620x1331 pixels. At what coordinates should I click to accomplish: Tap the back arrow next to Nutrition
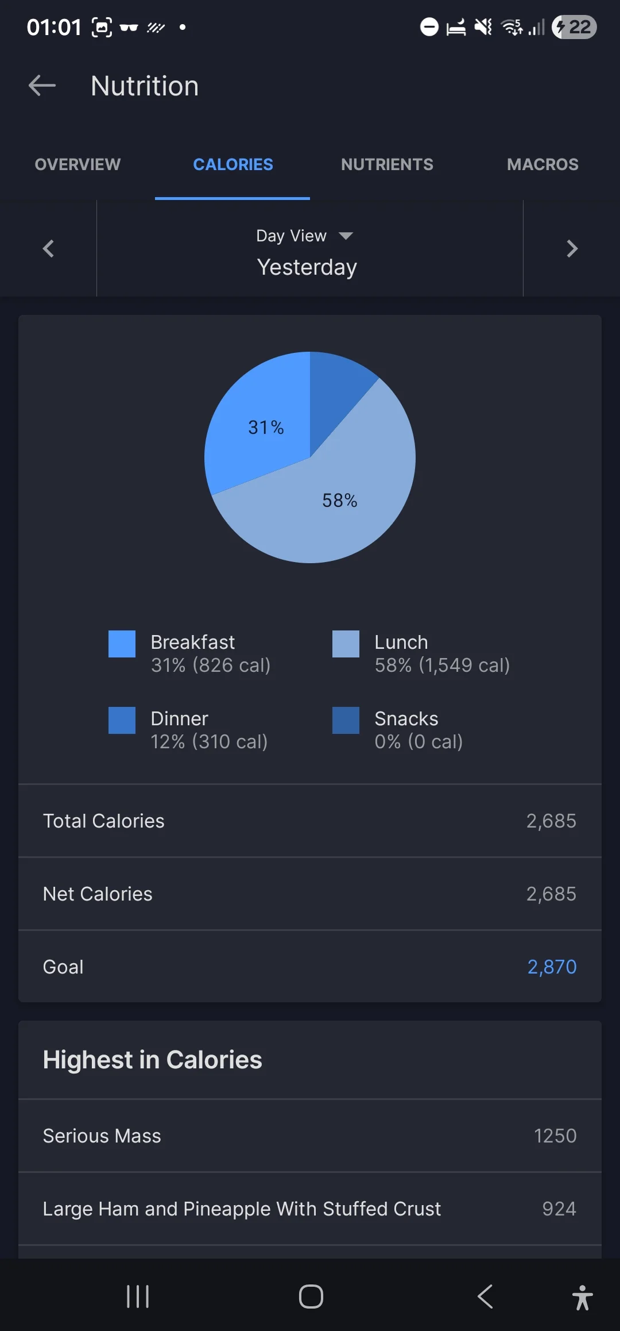point(42,86)
